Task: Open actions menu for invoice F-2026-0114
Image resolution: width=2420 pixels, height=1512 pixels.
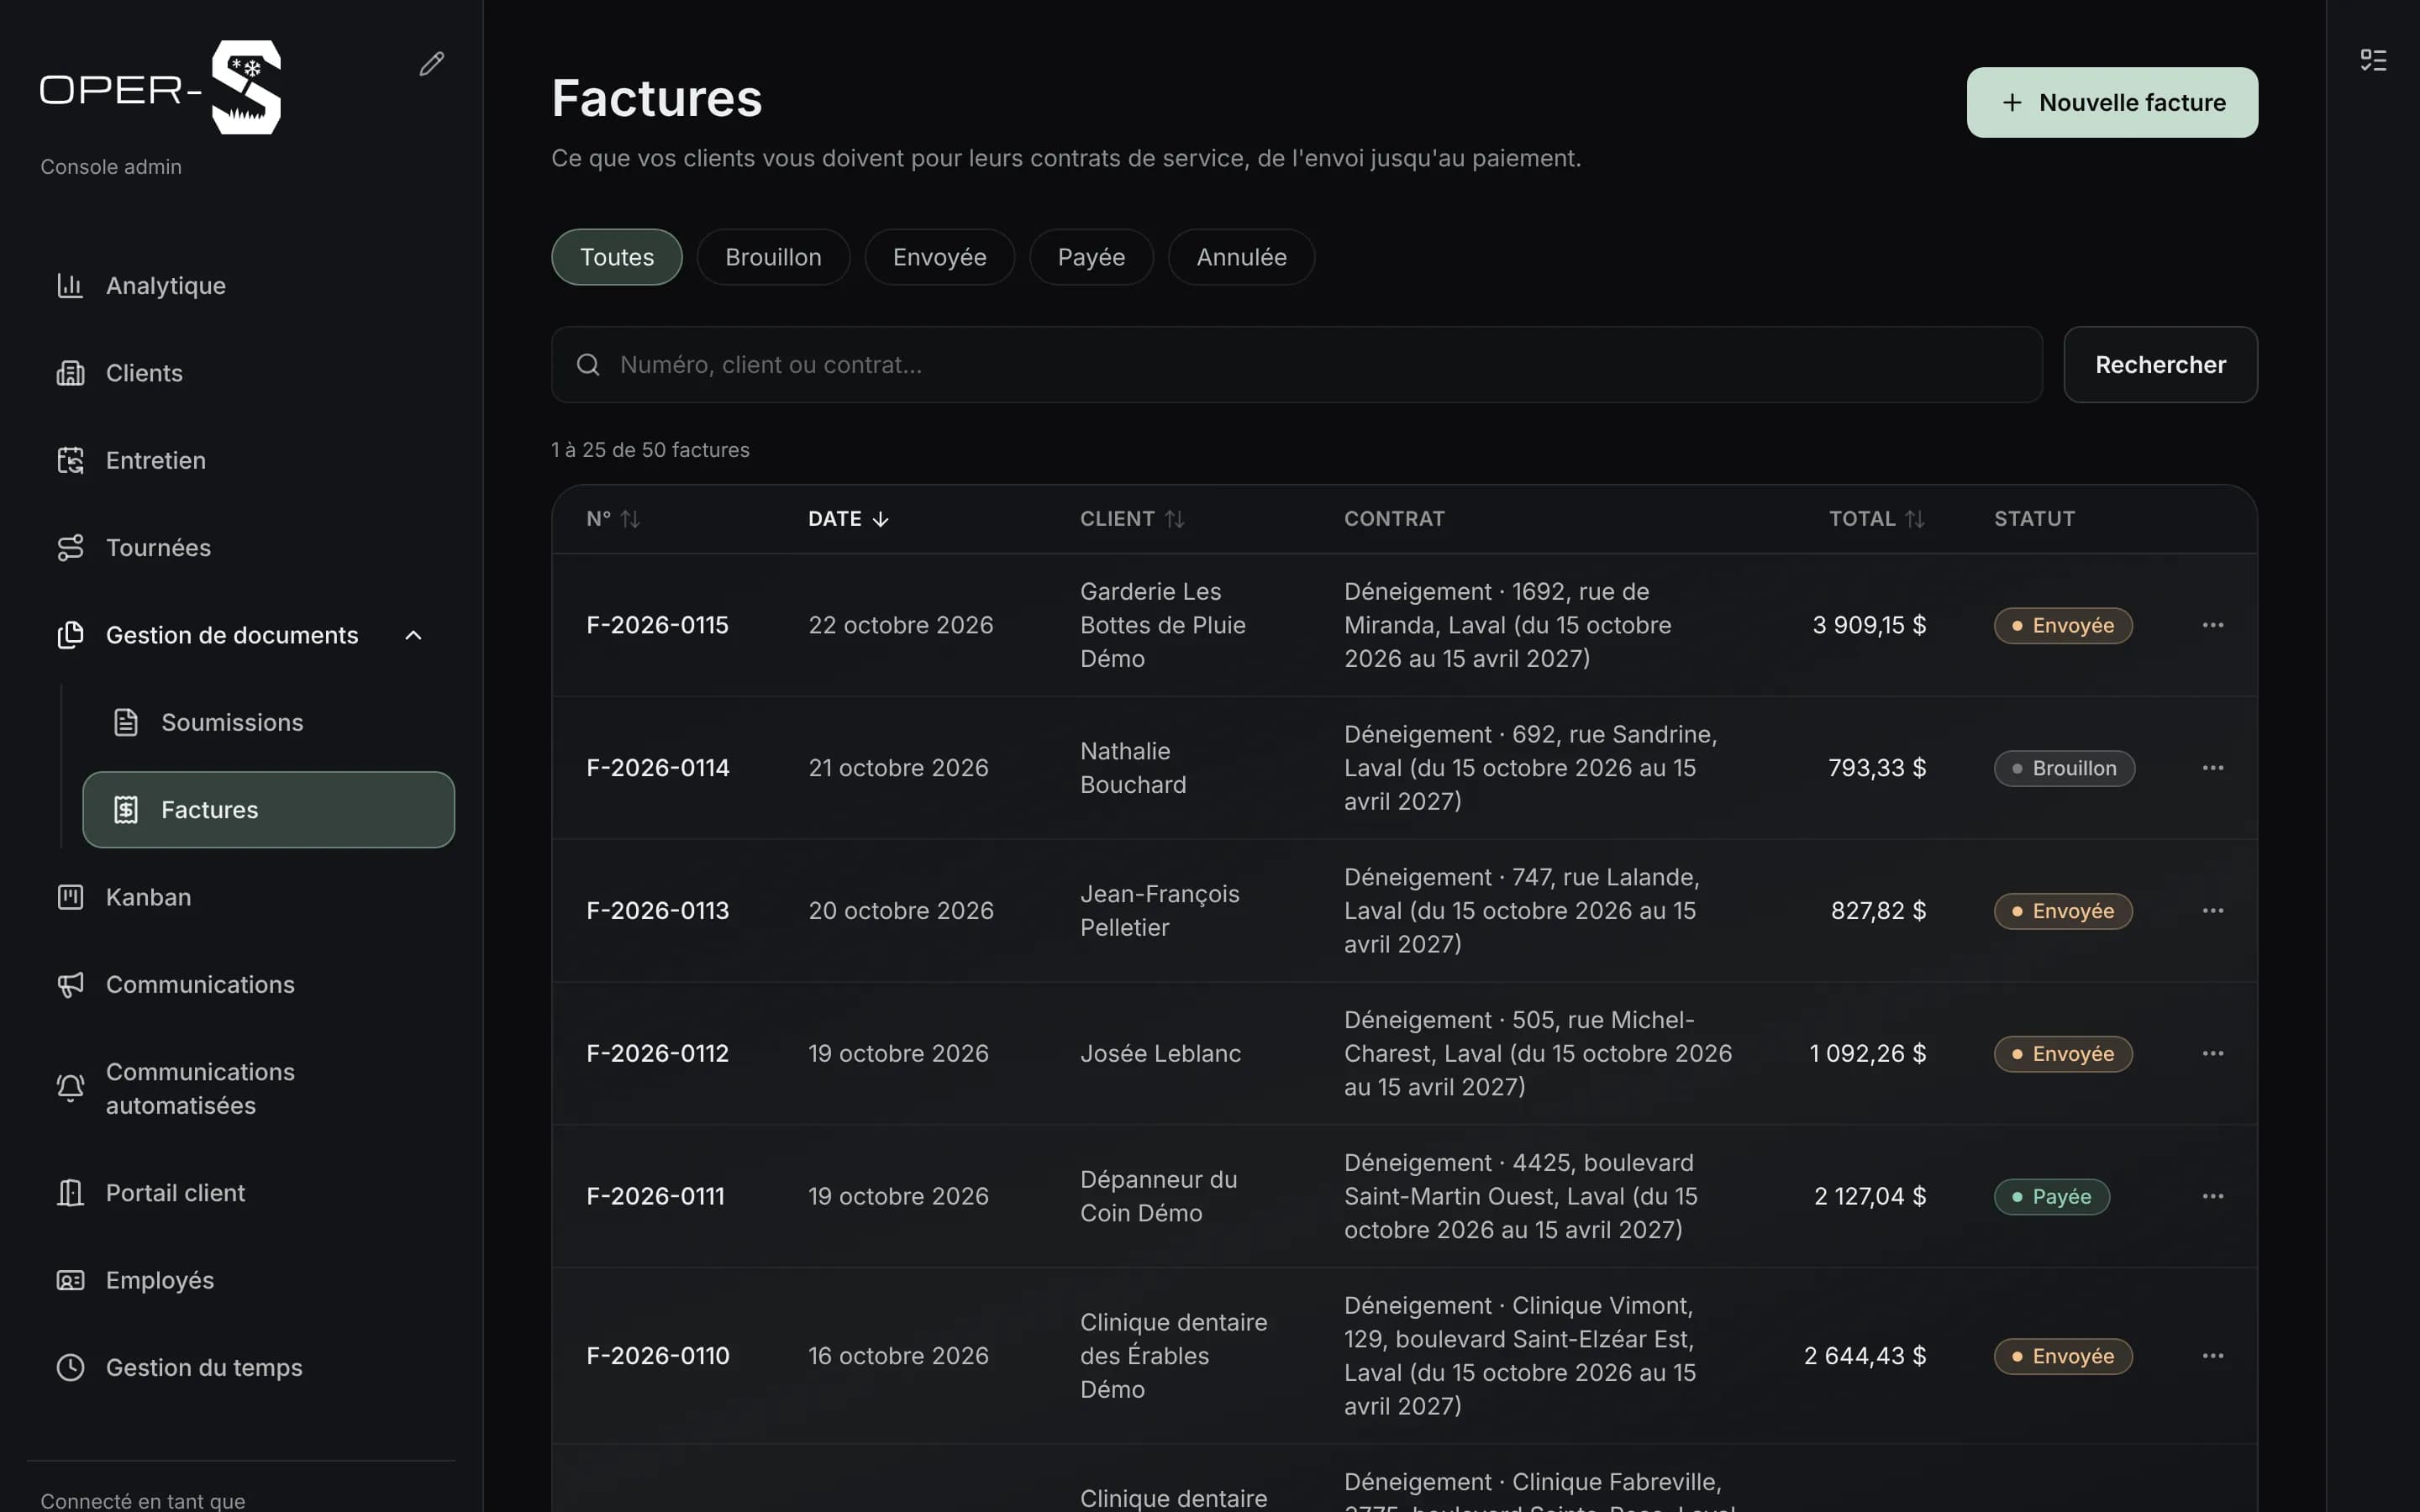Action: point(2213,768)
